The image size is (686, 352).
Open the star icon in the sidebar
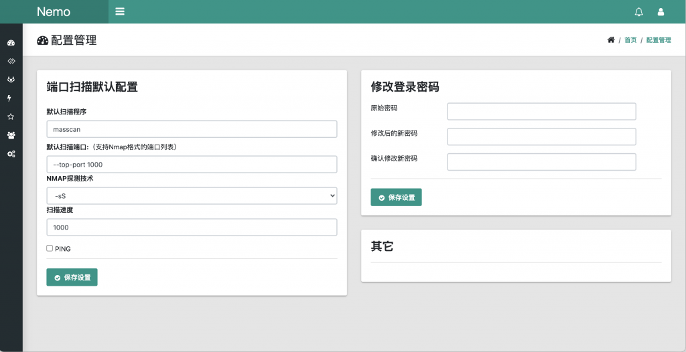(x=11, y=116)
